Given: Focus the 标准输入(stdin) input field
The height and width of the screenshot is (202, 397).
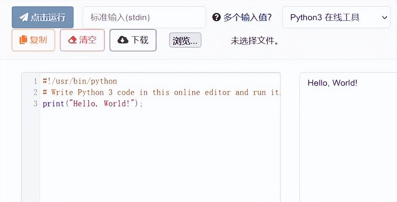Looking at the screenshot, I should (x=144, y=18).
